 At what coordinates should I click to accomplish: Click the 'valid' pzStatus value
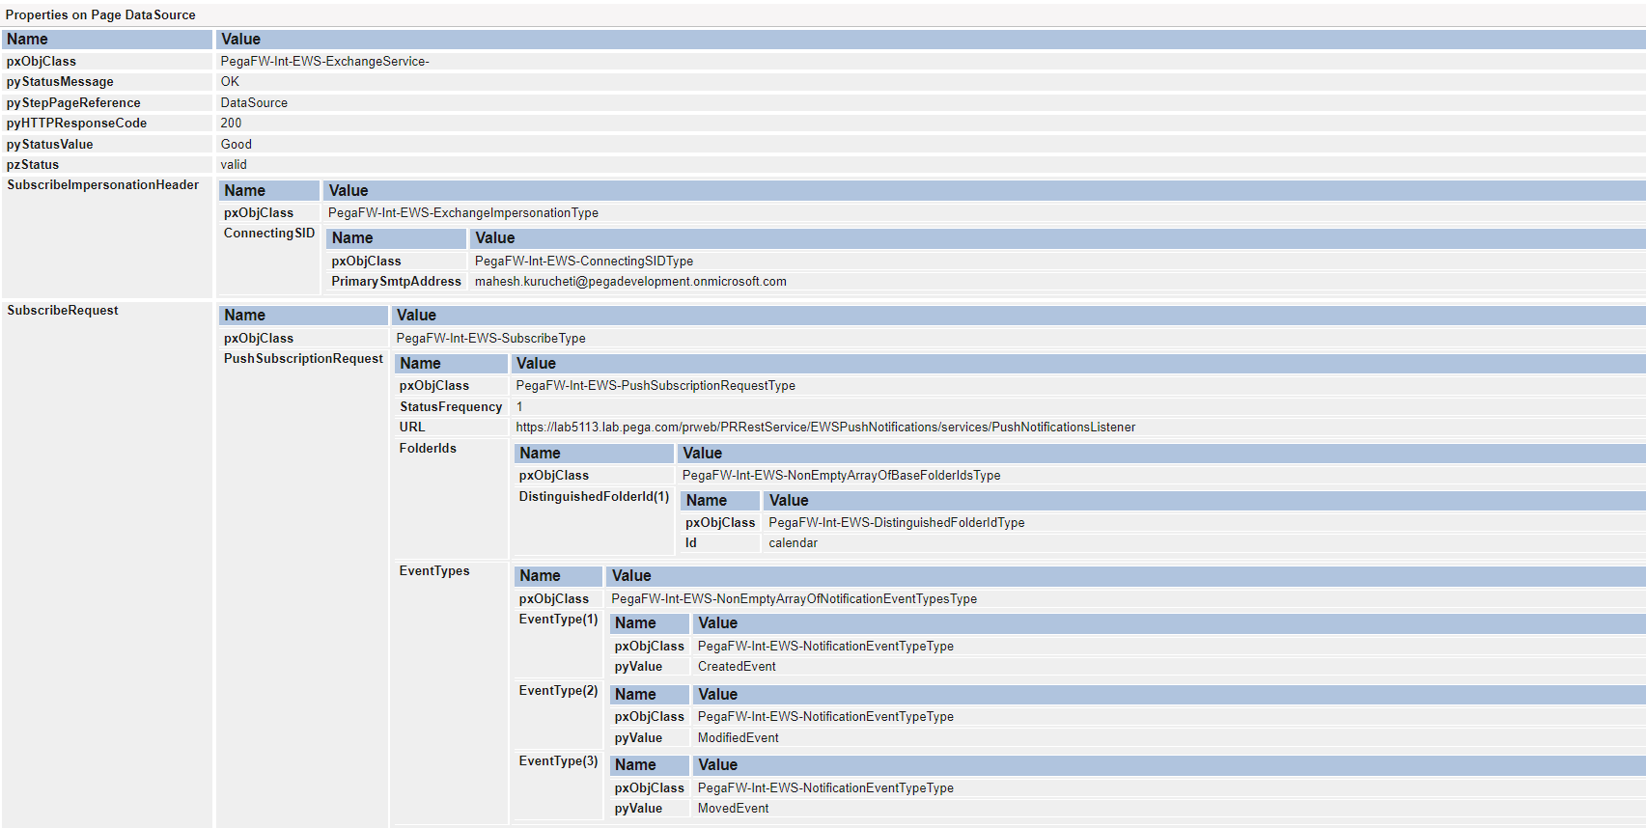pyautogui.click(x=234, y=165)
